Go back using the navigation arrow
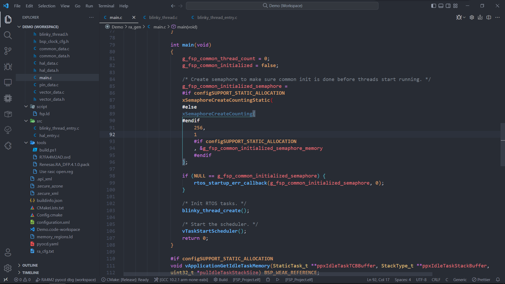The width and height of the screenshot is (505, 284). pyautogui.click(x=173, y=6)
